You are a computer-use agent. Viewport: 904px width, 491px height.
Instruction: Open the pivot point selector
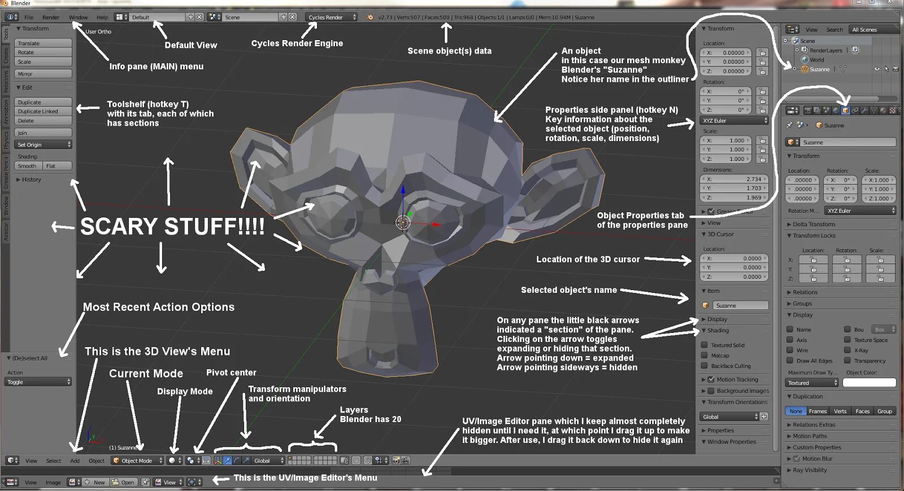tap(193, 461)
